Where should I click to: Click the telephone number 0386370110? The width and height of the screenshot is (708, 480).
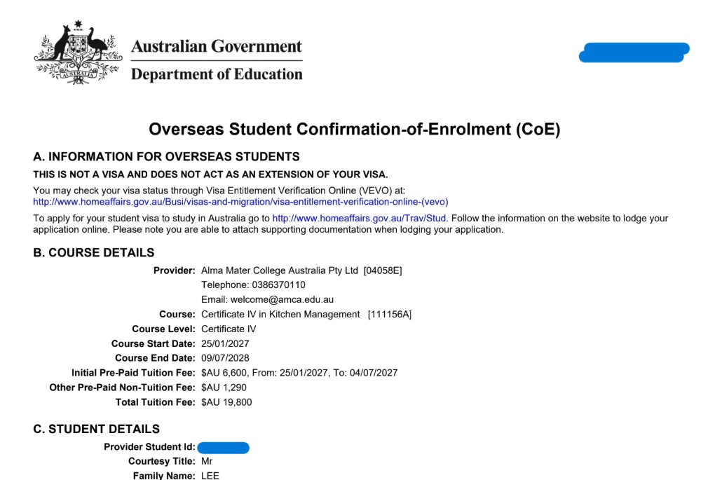point(278,285)
